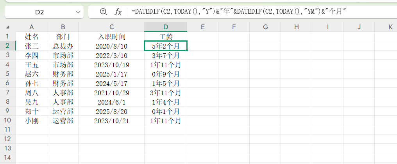Select column H header
The width and height of the screenshot is (397, 164).
pyautogui.click(x=297, y=27)
